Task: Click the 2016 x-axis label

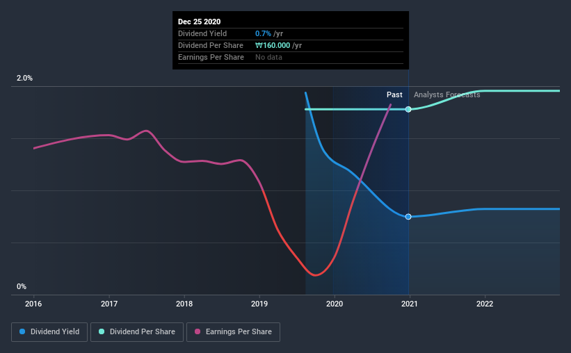Action: tap(33, 304)
